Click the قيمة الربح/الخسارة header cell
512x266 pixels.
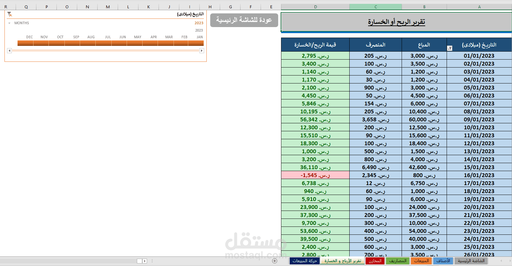(315, 45)
